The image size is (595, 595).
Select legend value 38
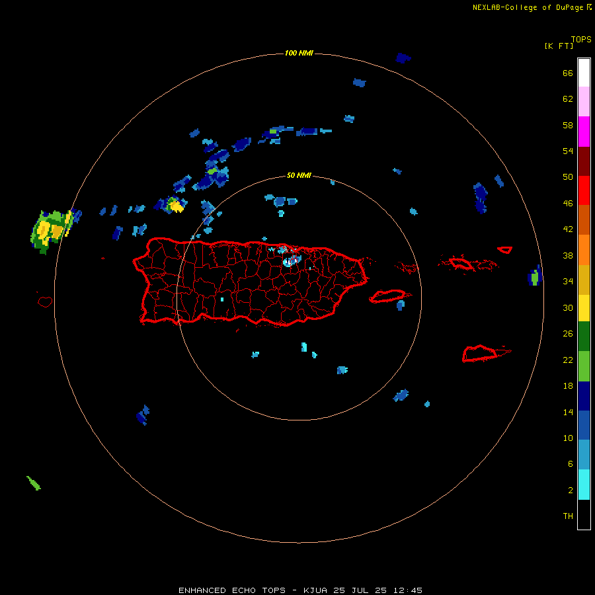click(568, 256)
